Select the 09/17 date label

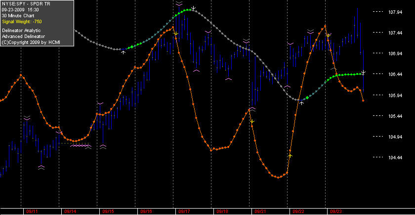pyautogui.click(x=184, y=212)
